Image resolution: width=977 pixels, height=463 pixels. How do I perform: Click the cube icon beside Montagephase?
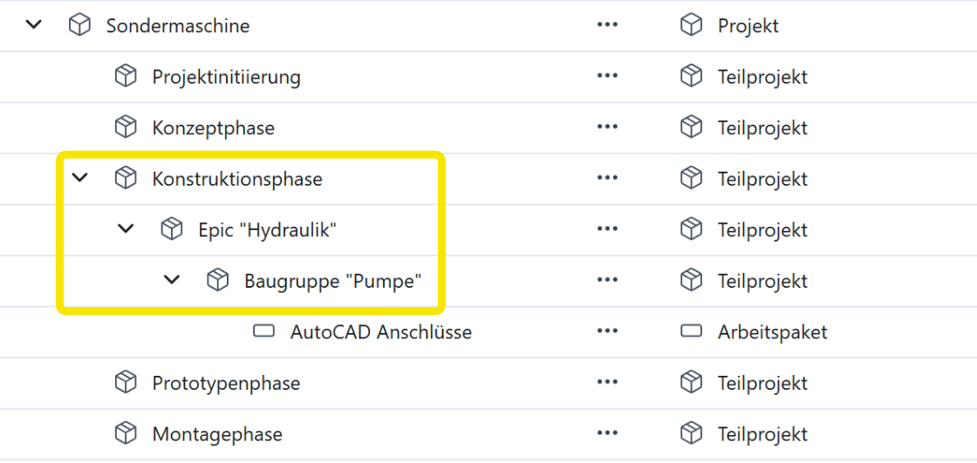pos(126,433)
